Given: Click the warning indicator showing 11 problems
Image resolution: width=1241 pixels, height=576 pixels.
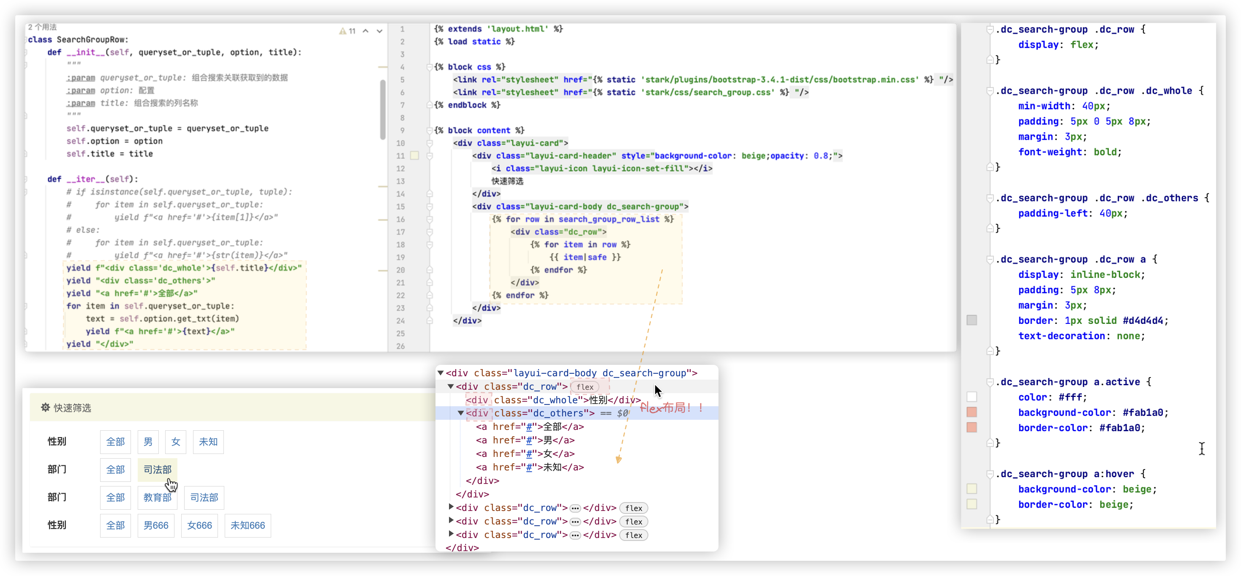Looking at the screenshot, I should (x=347, y=31).
